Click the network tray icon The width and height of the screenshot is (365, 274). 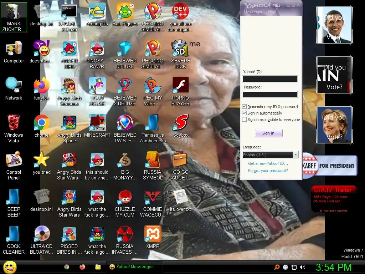(294, 267)
